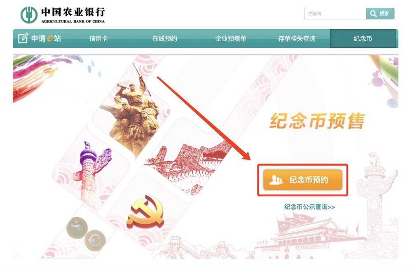Click the commemorative coins image
412x265 pixels.
pos(86,233)
